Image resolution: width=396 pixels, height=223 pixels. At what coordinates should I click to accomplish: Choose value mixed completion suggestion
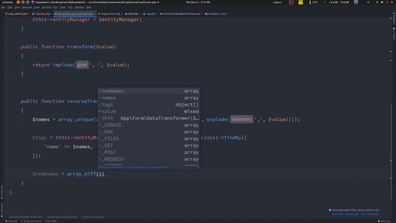pyautogui.click(x=149, y=111)
